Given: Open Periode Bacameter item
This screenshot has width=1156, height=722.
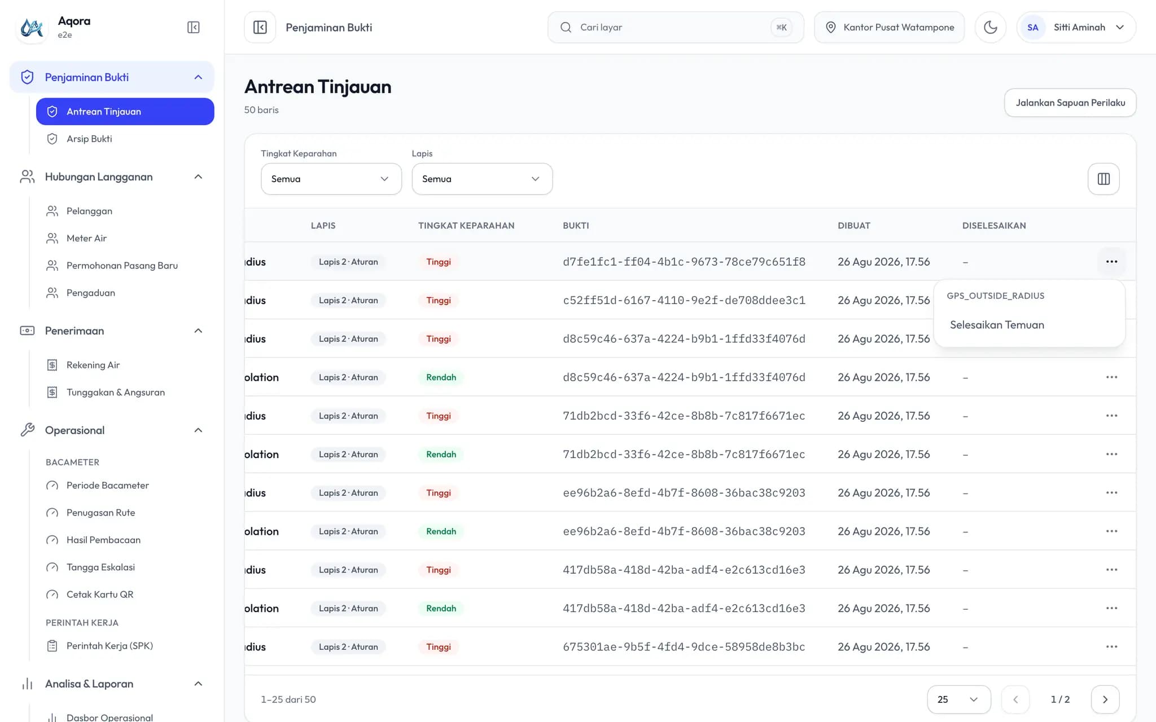Looking at the screenshot, I should 125,485.
